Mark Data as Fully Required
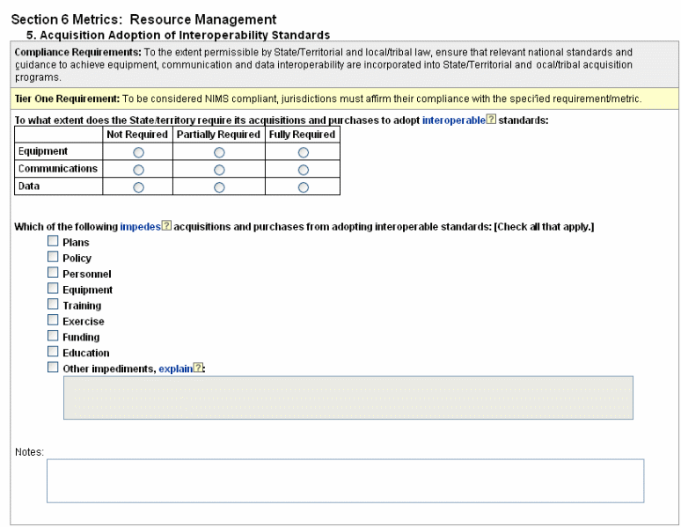The image size is (681, 527). [303, 187]
